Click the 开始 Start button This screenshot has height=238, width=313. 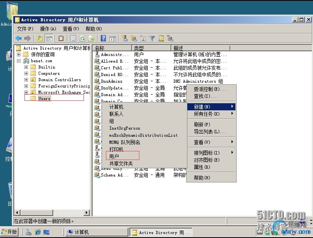tap(9, 232)
